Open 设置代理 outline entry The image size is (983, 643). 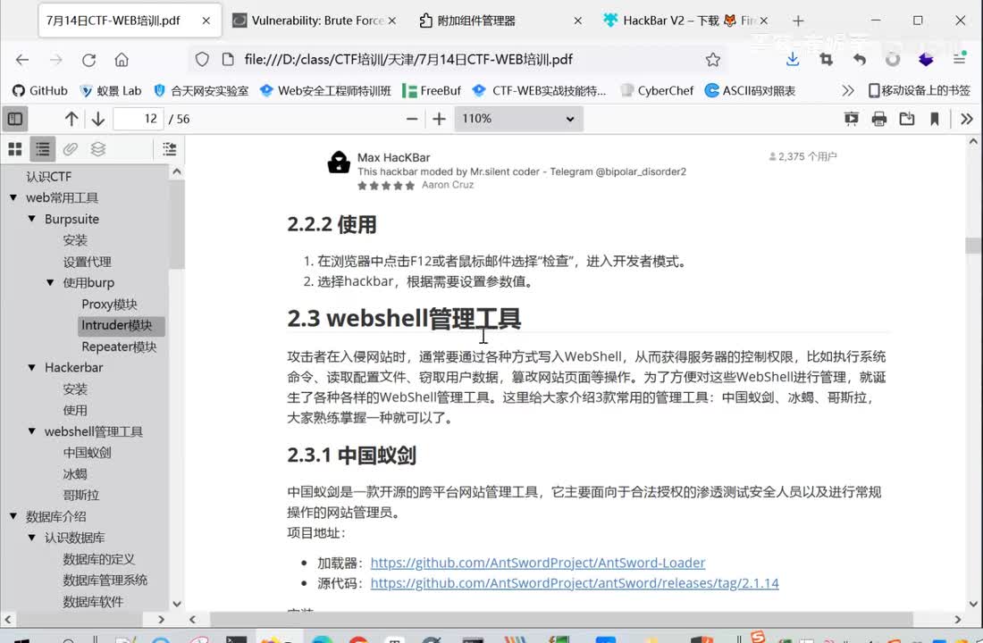pyautogui.click(x=88, y=262)
